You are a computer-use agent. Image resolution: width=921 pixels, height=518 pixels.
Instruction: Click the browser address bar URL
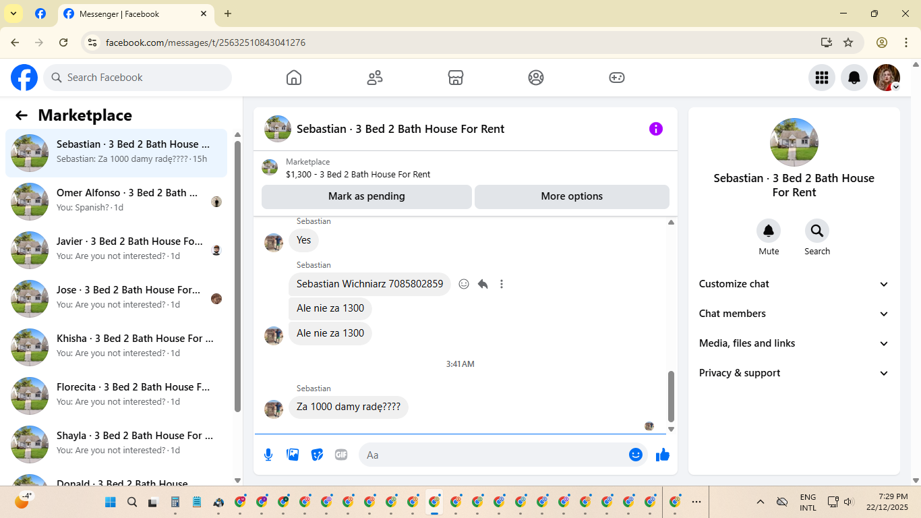tap(206, 42)
